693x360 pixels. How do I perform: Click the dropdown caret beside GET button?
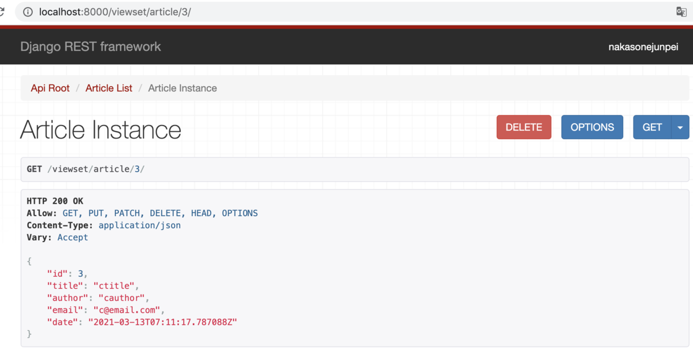[680, 127]
